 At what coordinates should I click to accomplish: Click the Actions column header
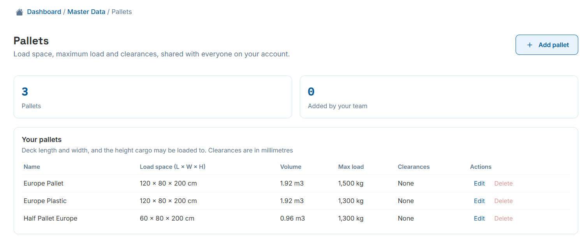point(481,166)
